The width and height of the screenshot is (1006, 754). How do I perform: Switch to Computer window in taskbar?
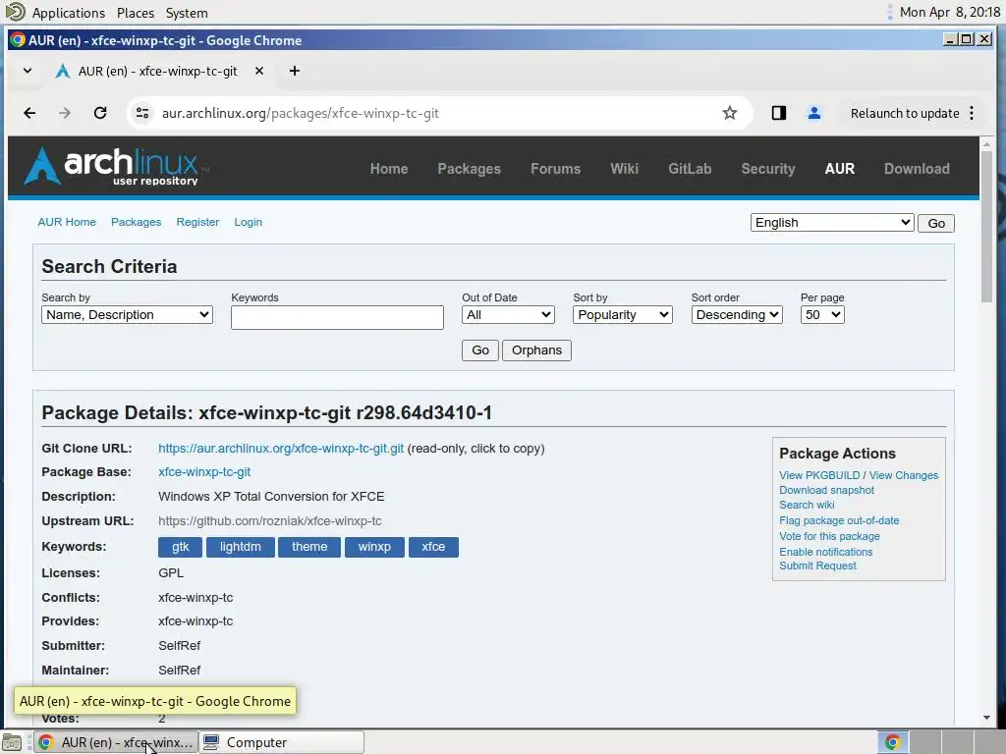coord(282,742)
